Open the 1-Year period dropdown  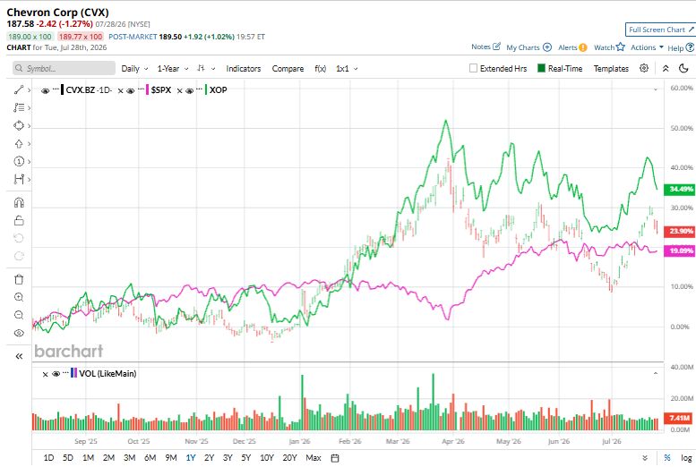coord(173,68)
